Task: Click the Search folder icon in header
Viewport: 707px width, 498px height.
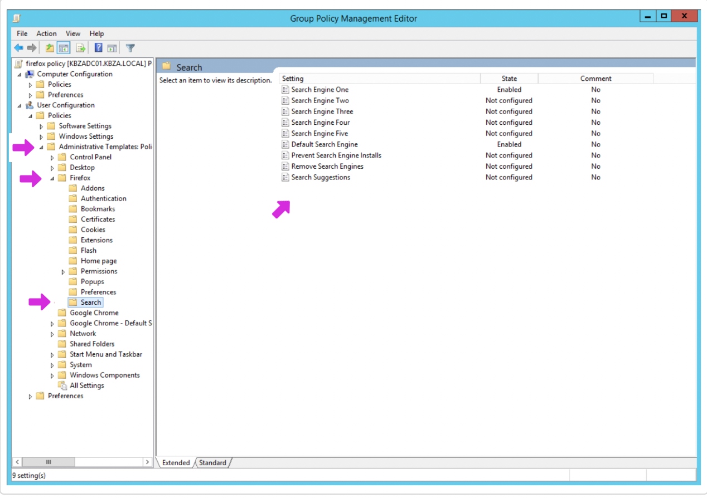Action: (x=166, y=67)
